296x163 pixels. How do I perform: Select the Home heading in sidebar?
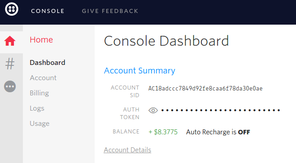pyautogui.click(x=41, y=40)
